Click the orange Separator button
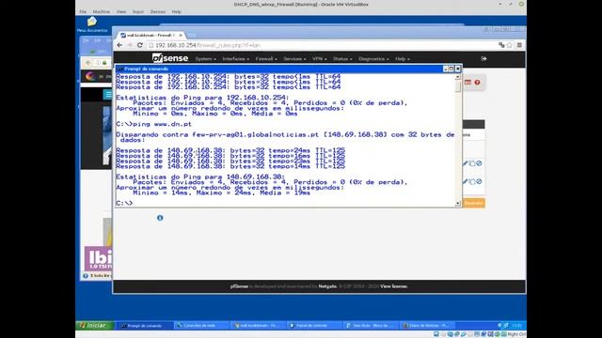Viewport: 602px width, 338px height. pos(474,203)
